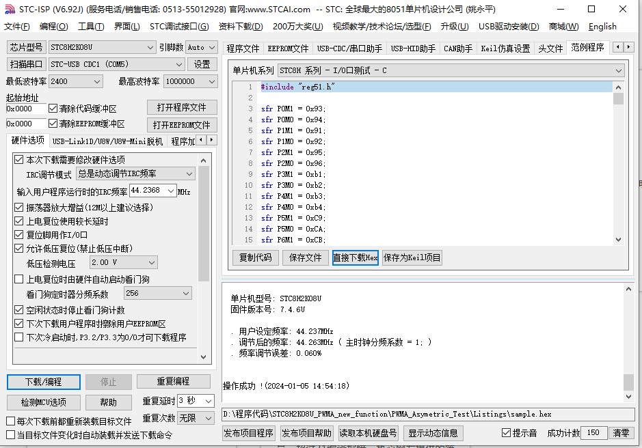Click code start address 0x0000 field
The height and width of the screenshot is (448, 642).
[x=26, y=109]
